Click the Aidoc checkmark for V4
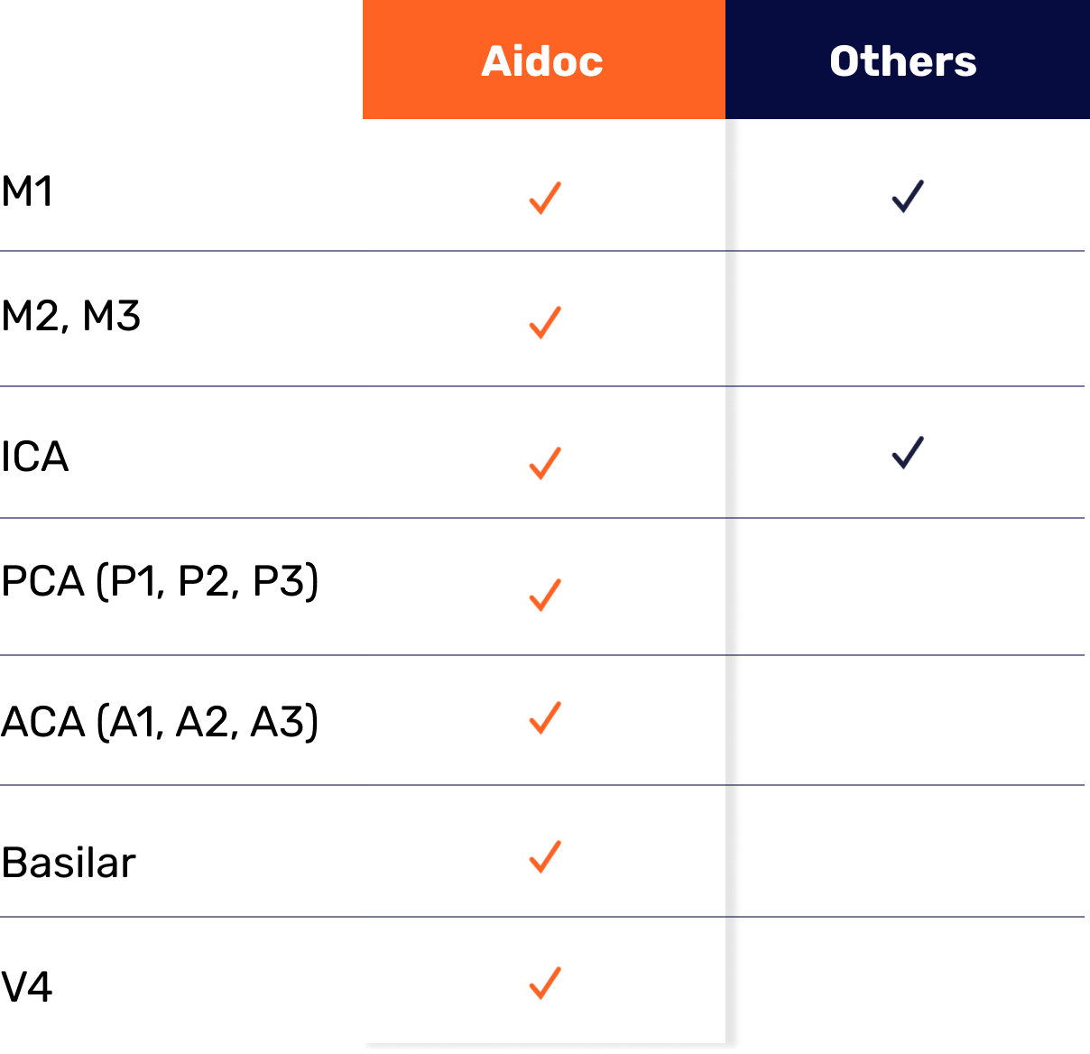This screenshot has height=1054, width=1090. pyautogui.click(x=545, y=983)
